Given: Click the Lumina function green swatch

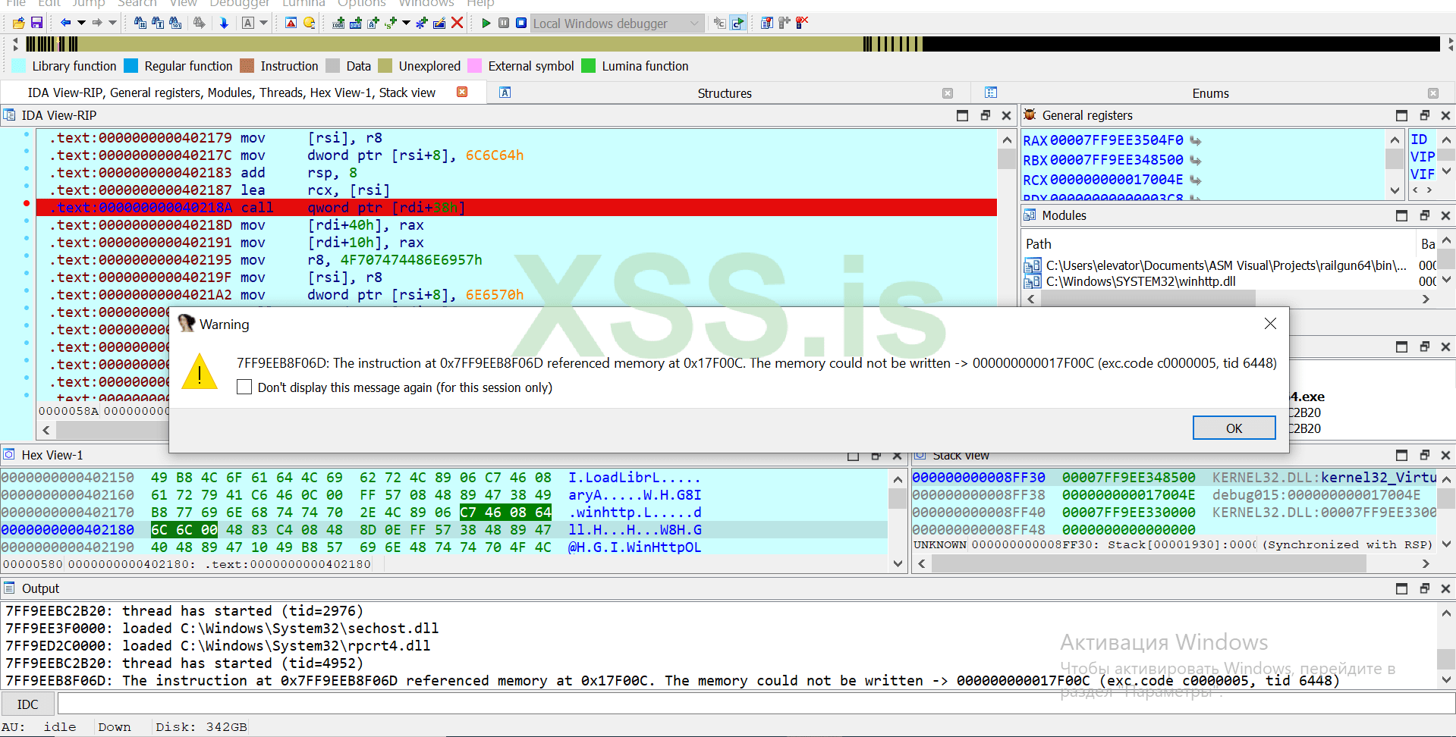Looking at the screenshot, I should tap(588, 66).
